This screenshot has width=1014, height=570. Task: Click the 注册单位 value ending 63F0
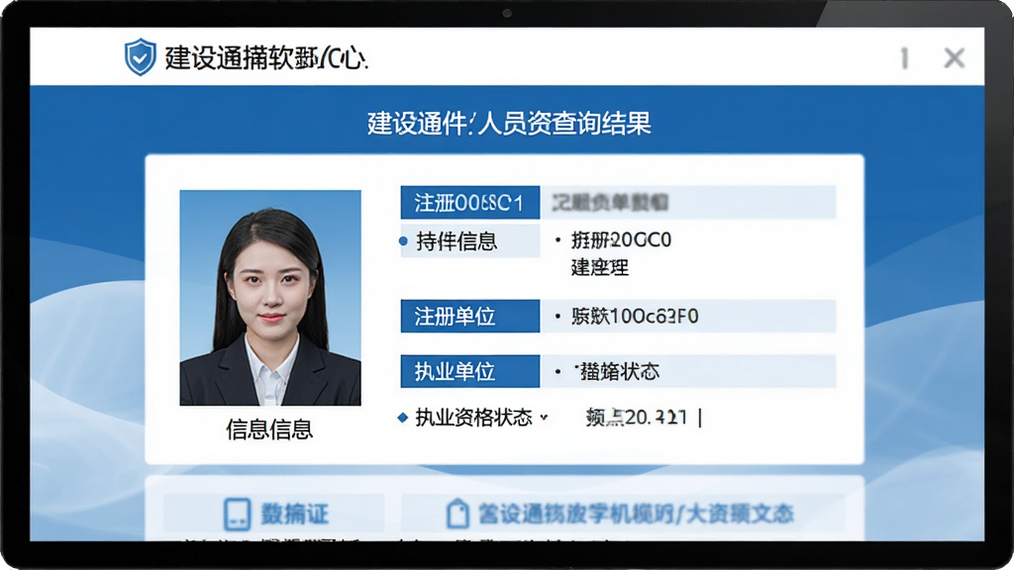pyautogui.click(x=635, y=316)
